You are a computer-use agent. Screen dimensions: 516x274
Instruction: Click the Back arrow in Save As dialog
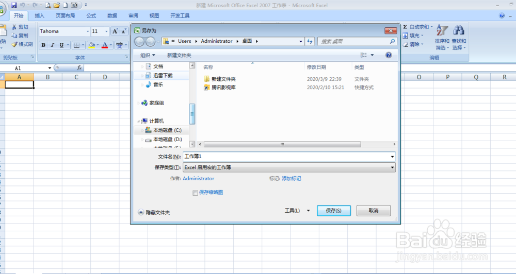pyautogui.click(x=139, y=41)
